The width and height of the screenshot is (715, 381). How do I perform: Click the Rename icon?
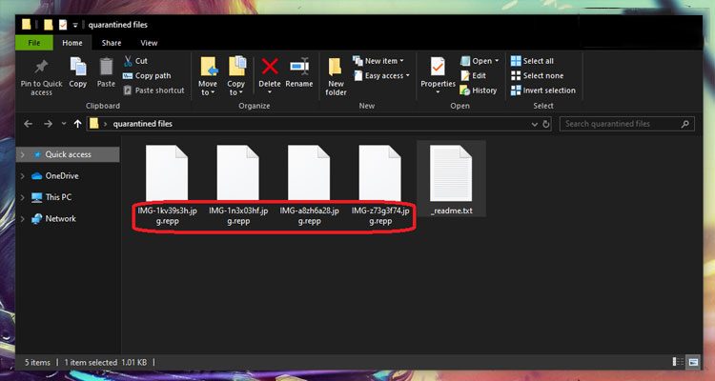coord(299,67)
